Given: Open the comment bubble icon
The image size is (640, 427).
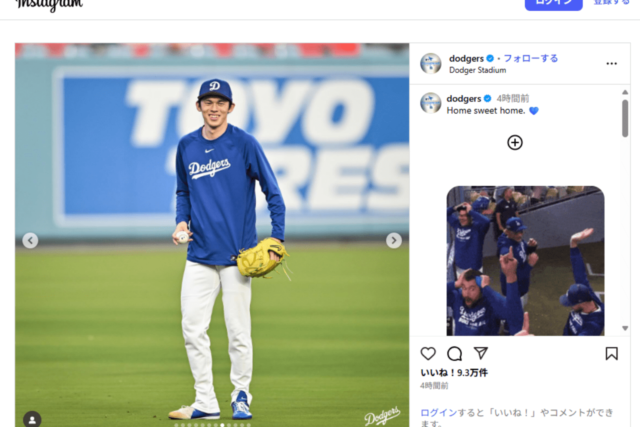Looking at the screenshot, I should [x=454, y=353].
